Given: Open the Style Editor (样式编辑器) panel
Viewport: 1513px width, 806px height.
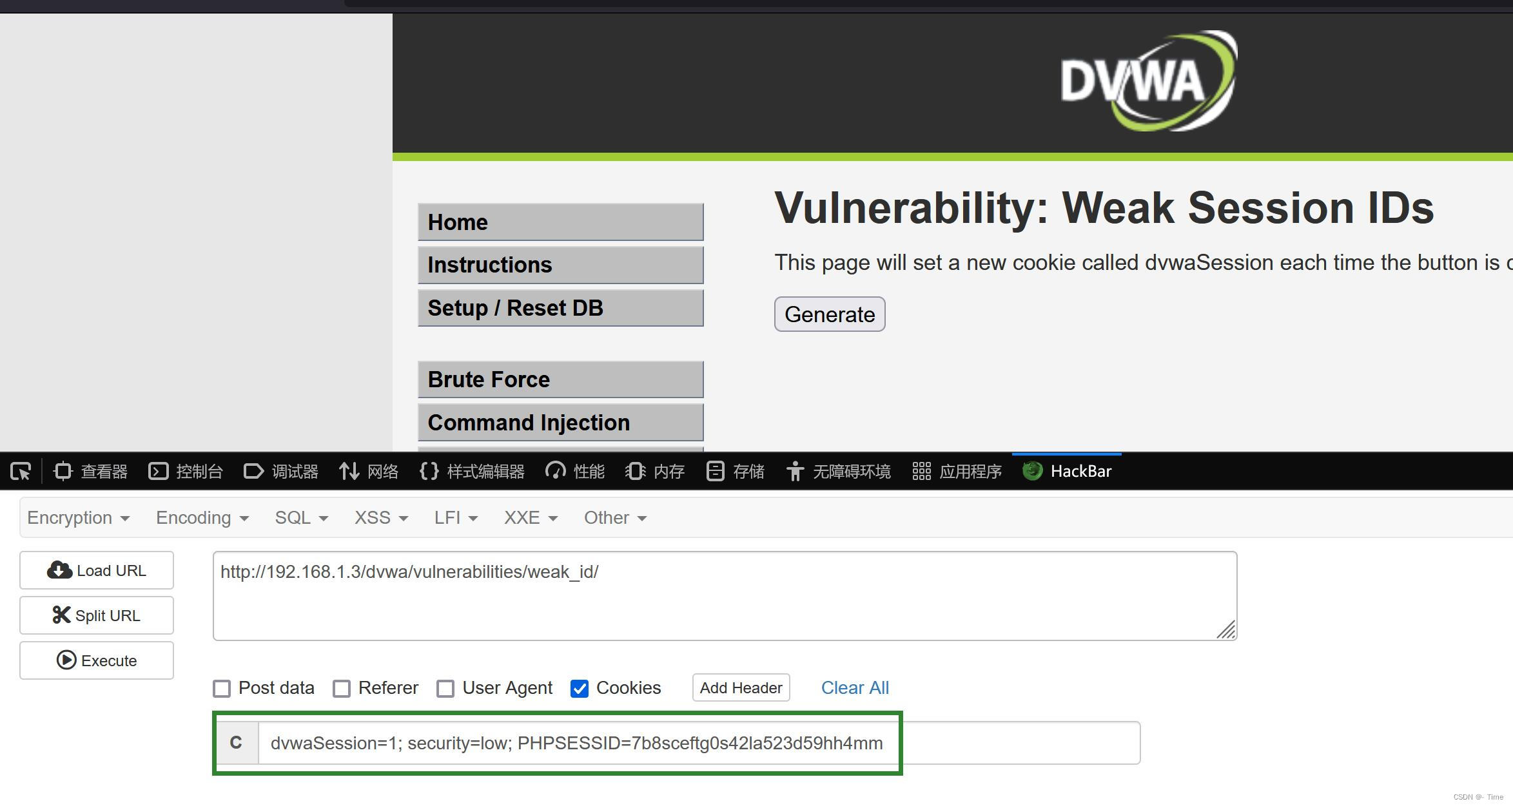Looking at the screenshot, I should (x=472, y=472).
